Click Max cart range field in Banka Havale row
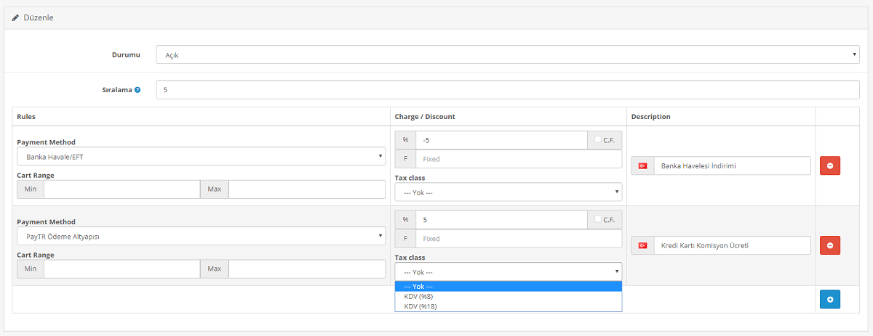 (307, 189)
